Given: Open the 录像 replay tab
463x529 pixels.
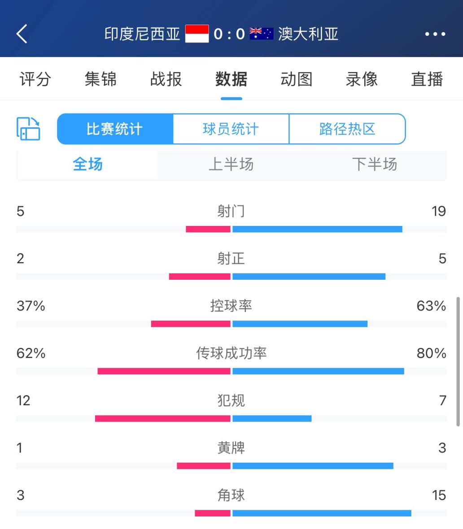Looking at the screenshot, I should 362,79.
